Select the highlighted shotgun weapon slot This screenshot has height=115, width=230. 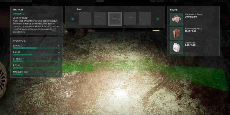(x=115, y=19)
